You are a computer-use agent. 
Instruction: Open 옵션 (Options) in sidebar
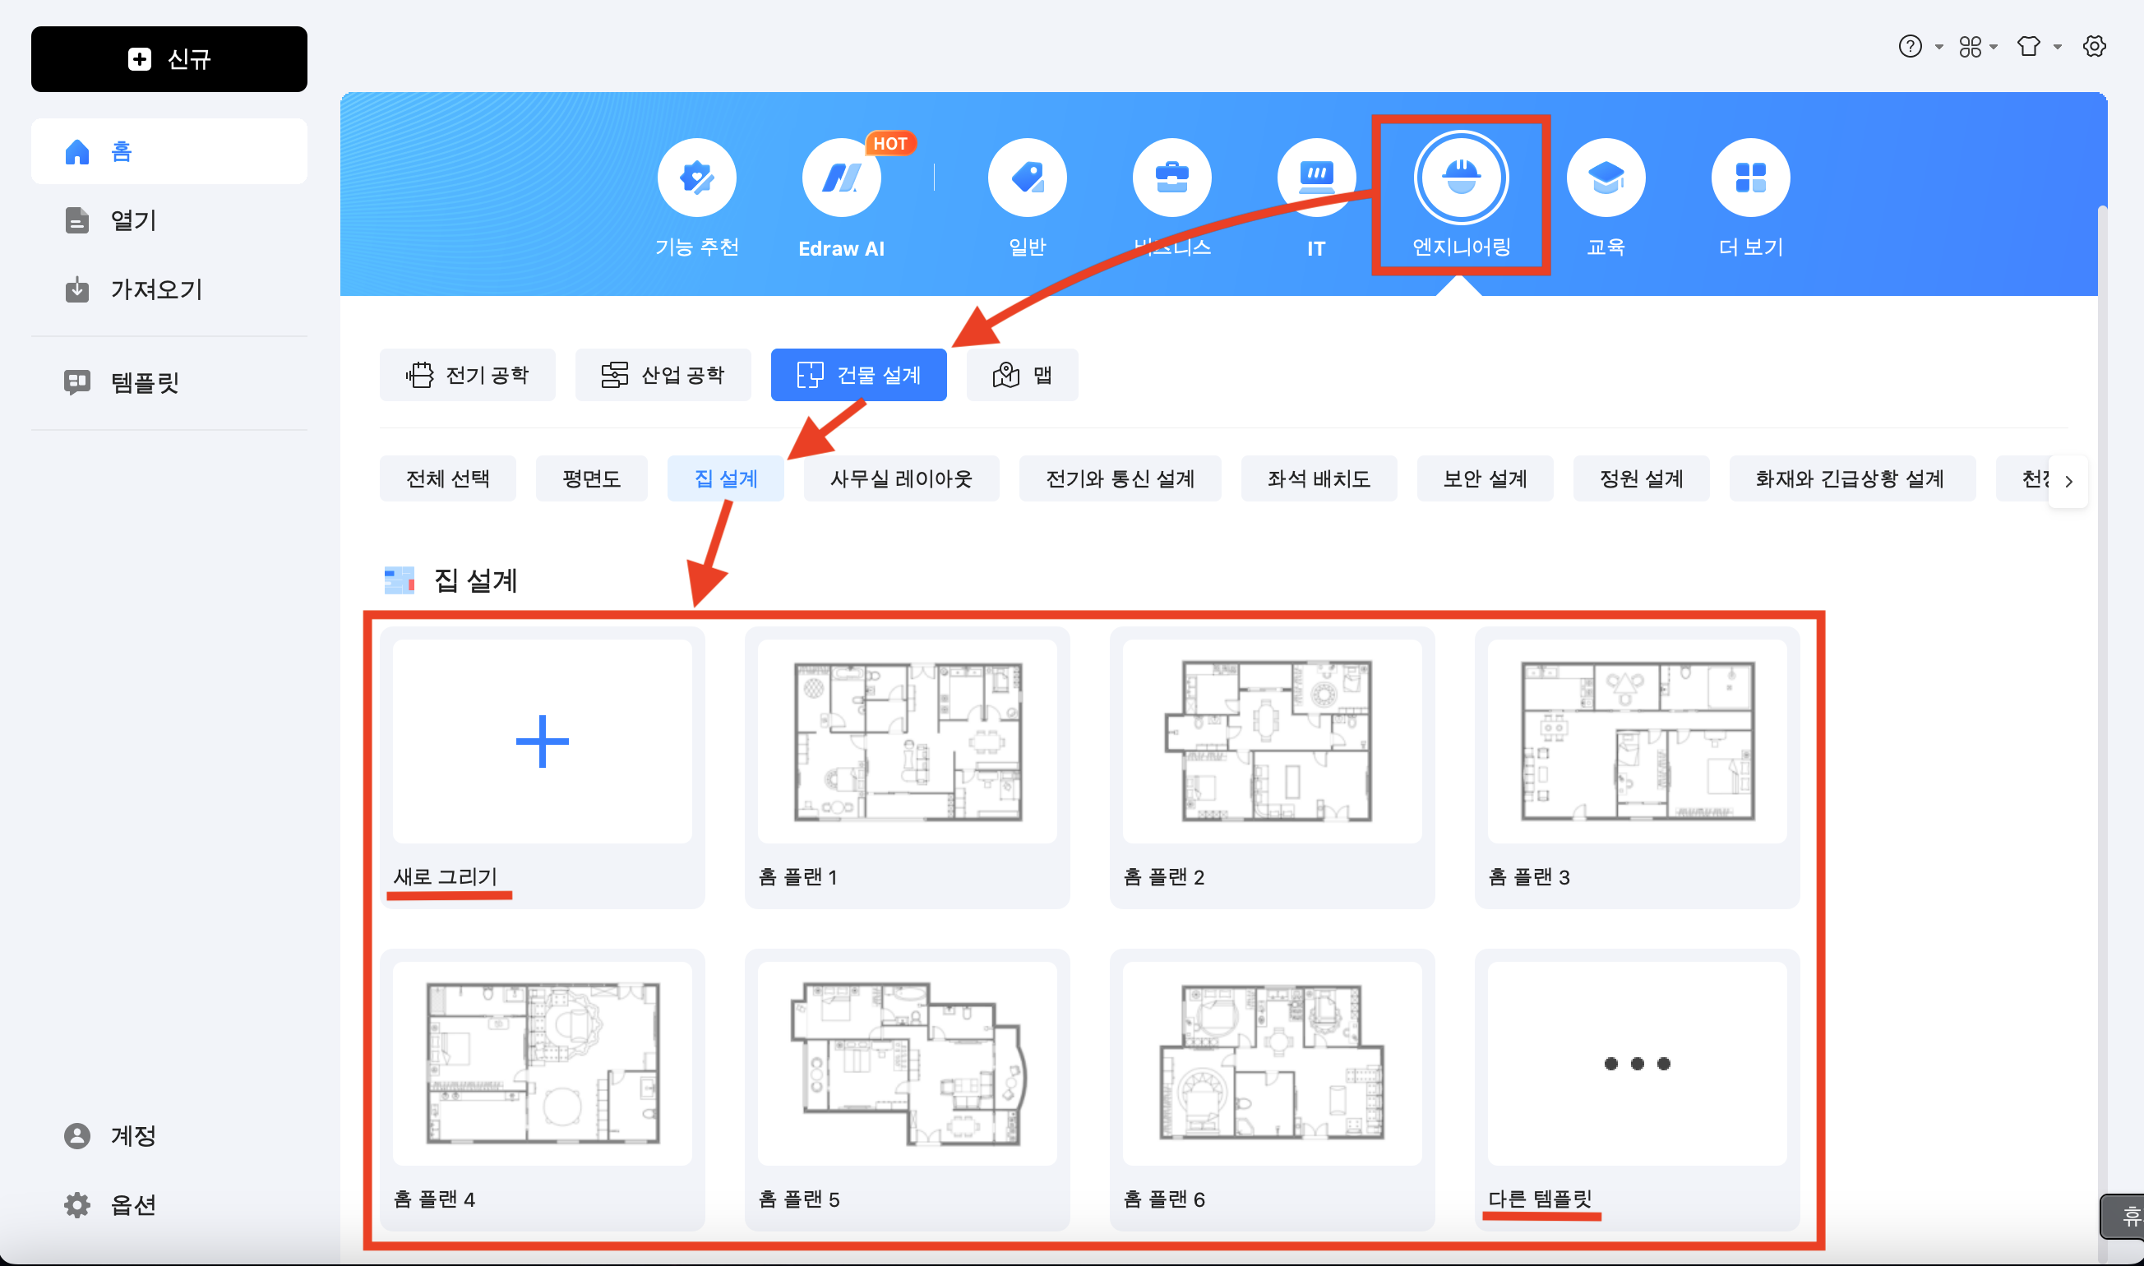(169, 1204)
